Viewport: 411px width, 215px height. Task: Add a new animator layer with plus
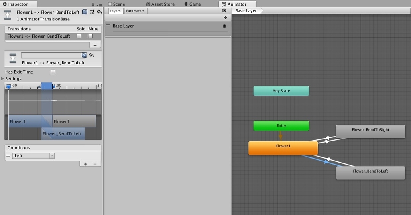225,18
